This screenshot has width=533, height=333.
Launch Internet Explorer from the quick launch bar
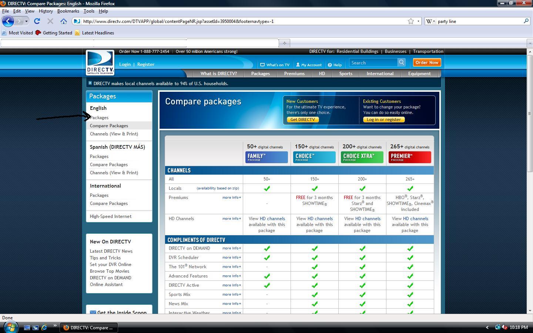coord(44,327)
